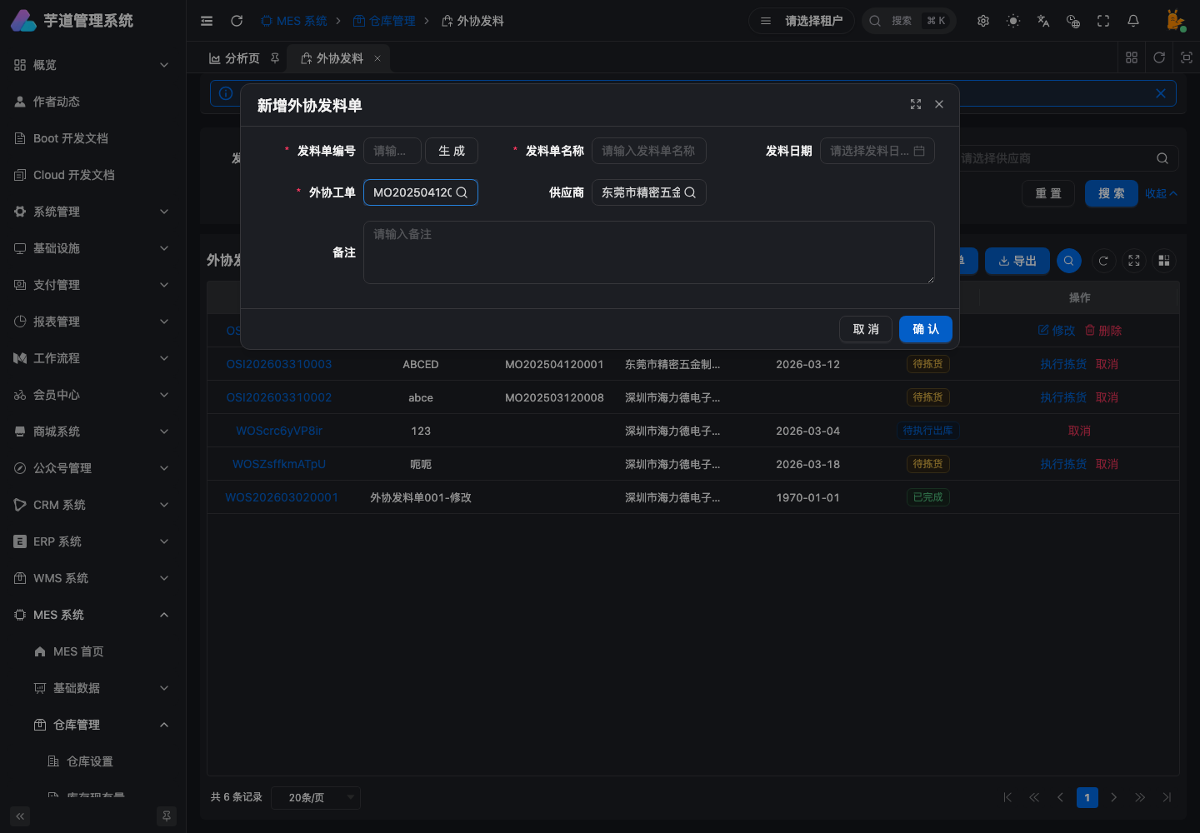
Task: Toggle table fullscreen icon
Action: coord(1134,261)
